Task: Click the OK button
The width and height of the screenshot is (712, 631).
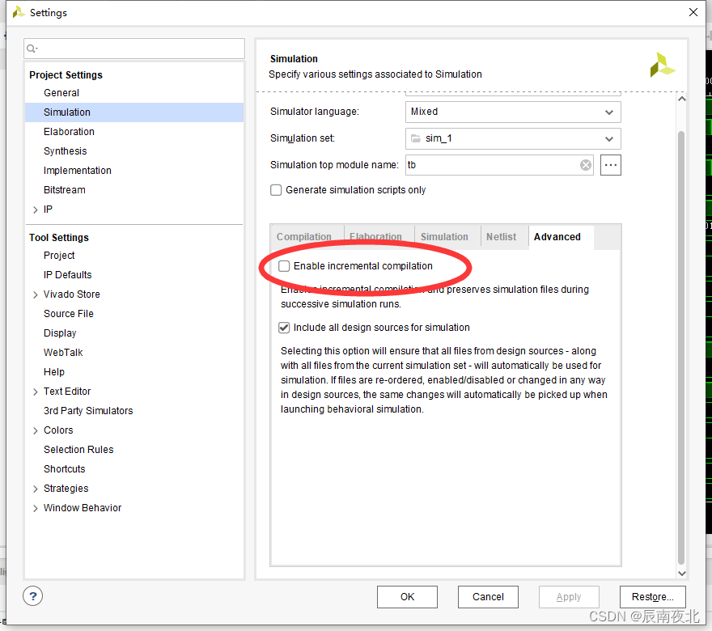Action: coord(407,596)
